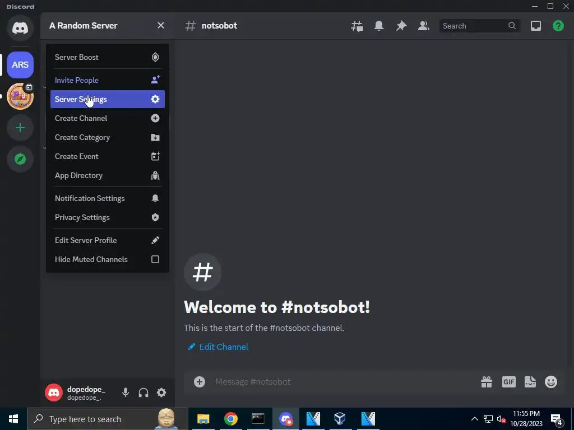
Task: Open App Directory menu entry
Action: [x=107, y=175]
